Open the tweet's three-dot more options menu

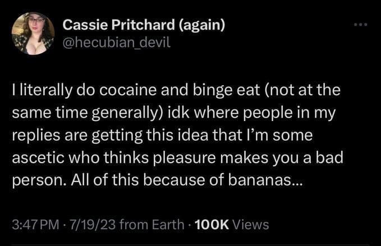359,25
